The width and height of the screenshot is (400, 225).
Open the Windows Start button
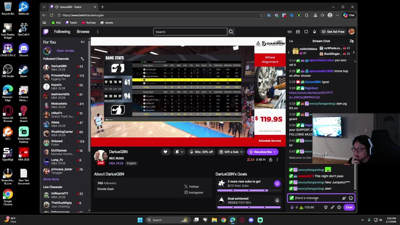pos(140,220)
